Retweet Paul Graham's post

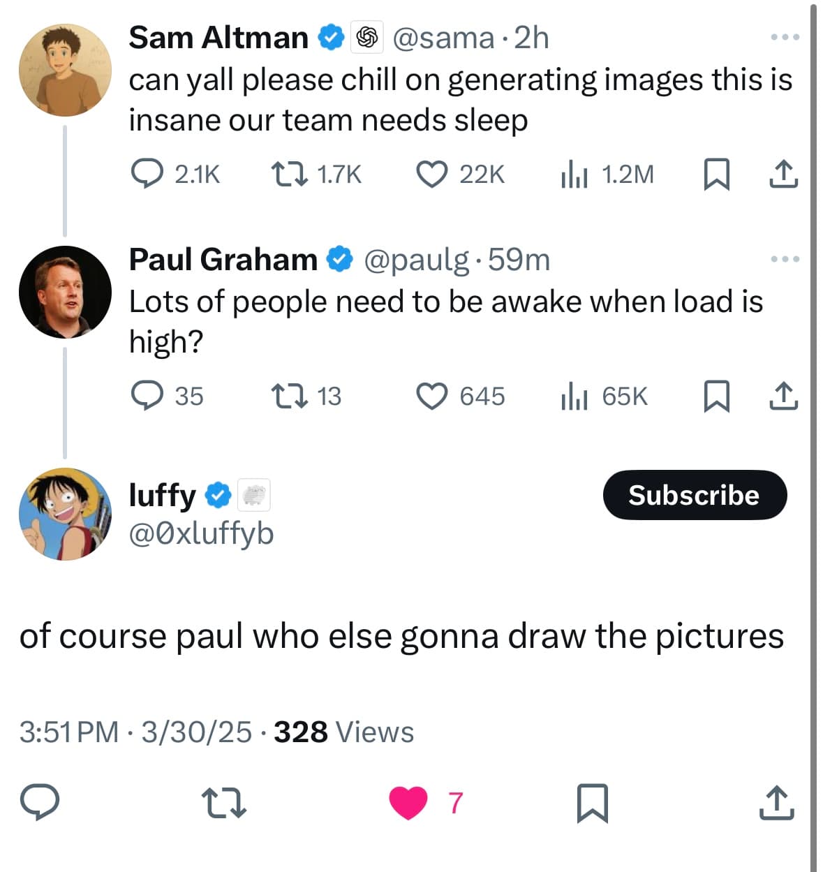pyautogui.click(x=289, y=396)
